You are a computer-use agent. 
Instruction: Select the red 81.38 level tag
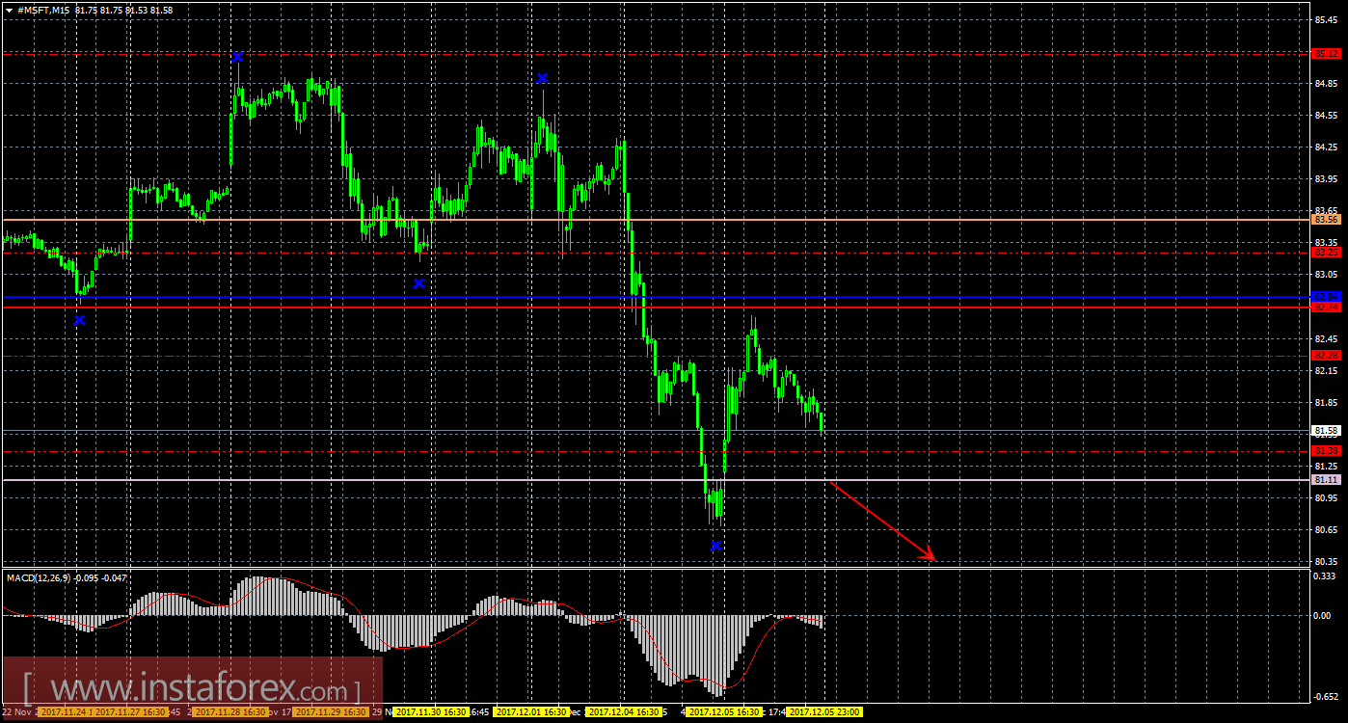1327,451
